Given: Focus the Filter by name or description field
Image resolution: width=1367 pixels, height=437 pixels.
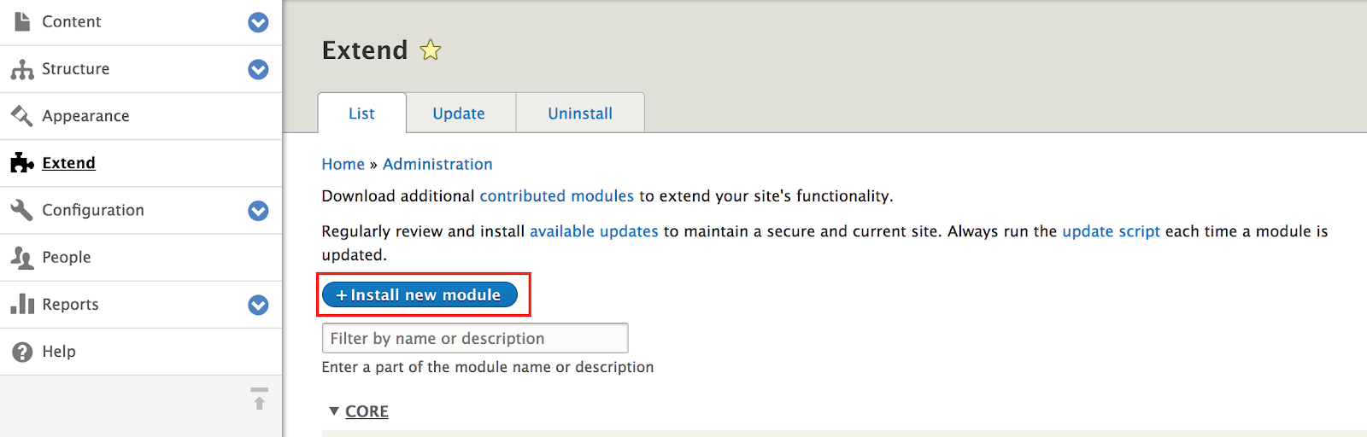Looking at the screenshot, I should 475,338.
